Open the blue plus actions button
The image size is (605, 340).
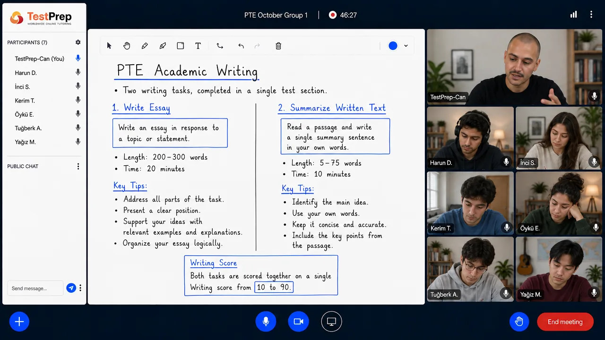[19, 322]
